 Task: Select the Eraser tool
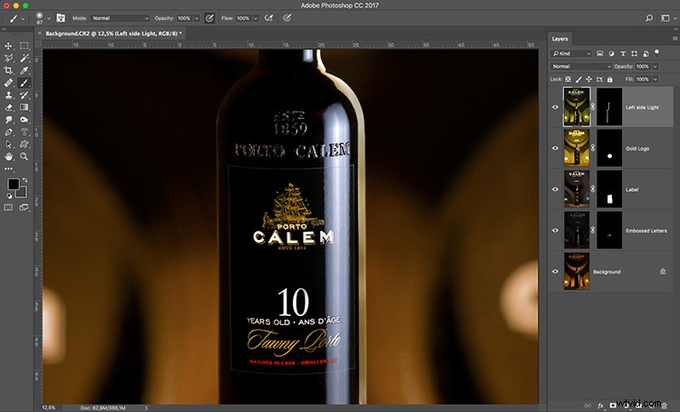coord(8,107)
